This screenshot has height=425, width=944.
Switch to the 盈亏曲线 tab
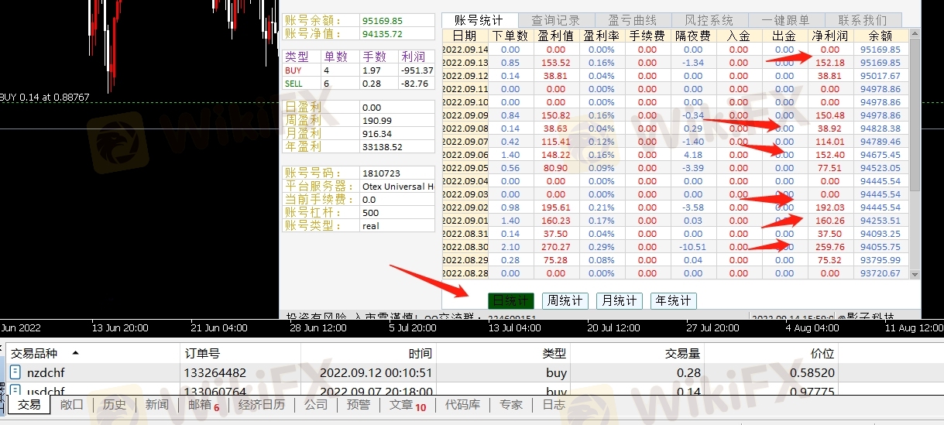(x=632, y=20)
